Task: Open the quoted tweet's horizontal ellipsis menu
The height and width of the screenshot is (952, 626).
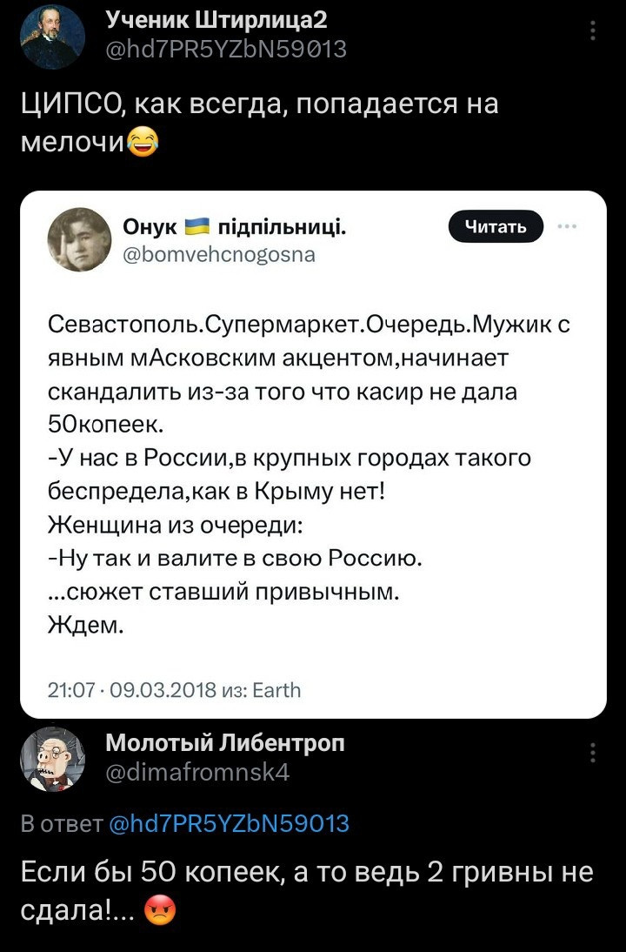Action: [567, 227]
